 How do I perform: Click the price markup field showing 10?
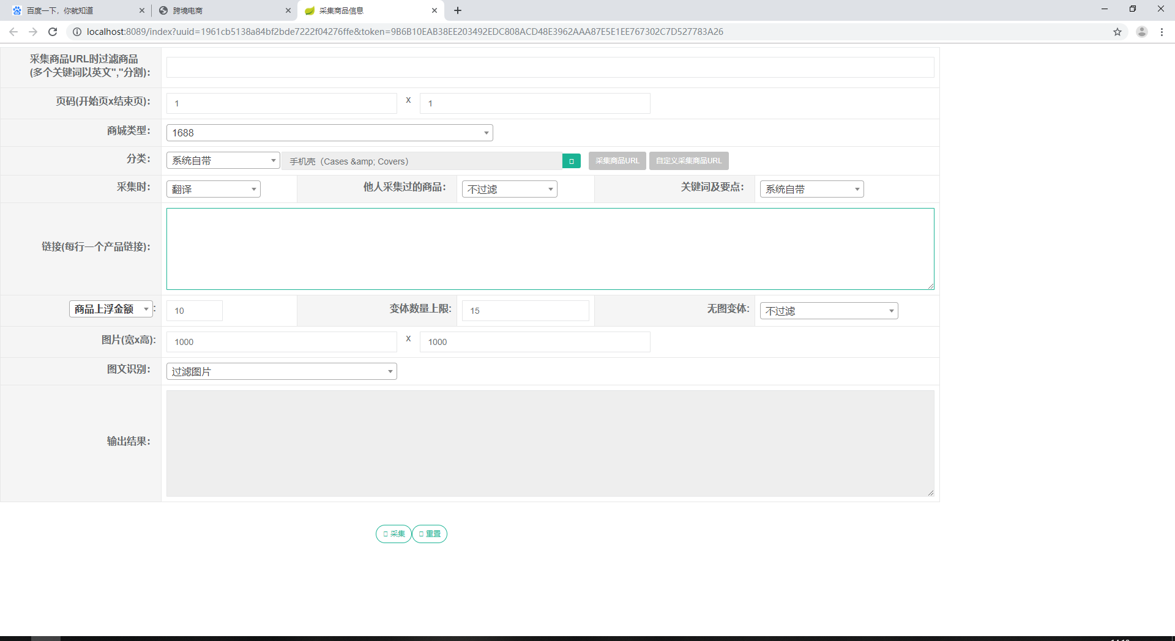[x=195, y=311]
